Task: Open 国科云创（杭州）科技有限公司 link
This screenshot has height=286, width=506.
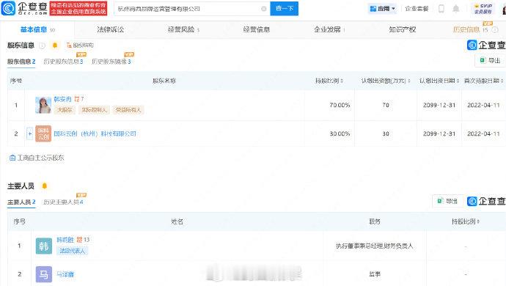Action: [95, 133]
